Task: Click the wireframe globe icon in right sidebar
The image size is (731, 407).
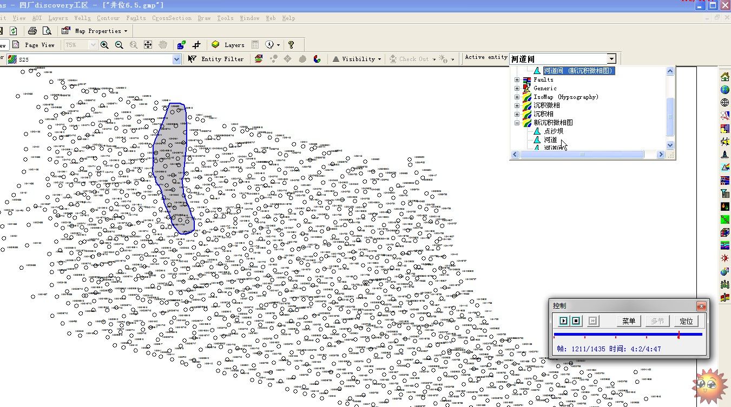Action: pyautogui.click(x=725, y=103)
